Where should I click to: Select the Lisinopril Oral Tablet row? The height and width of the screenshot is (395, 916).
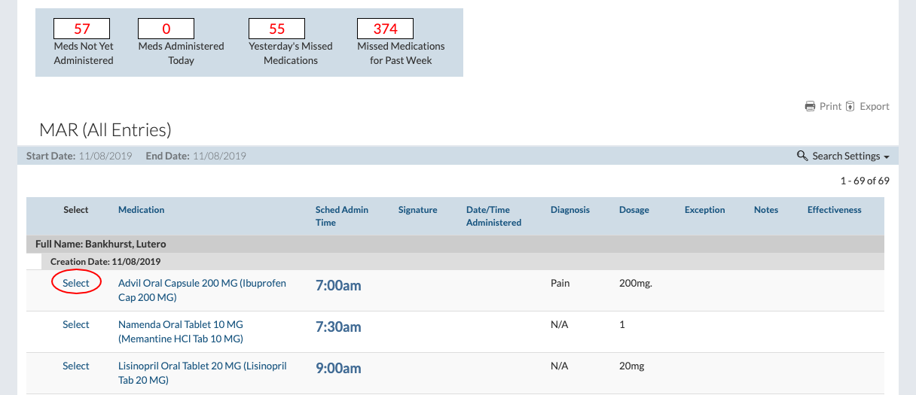click(76, 366)
